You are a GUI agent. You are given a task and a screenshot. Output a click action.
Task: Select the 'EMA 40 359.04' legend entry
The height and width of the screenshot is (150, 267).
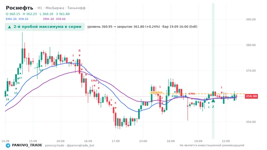54,19
